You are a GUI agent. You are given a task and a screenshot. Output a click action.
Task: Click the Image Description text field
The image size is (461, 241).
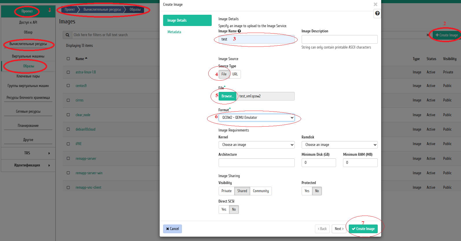point(340,39)
